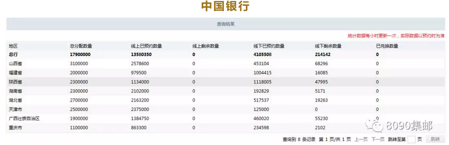Select the 山西省 row
Viewport: 449px width, 145px height.
point(225,64)
